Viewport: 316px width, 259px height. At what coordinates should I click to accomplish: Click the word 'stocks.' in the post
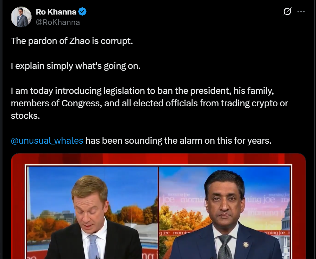[25, 116]
